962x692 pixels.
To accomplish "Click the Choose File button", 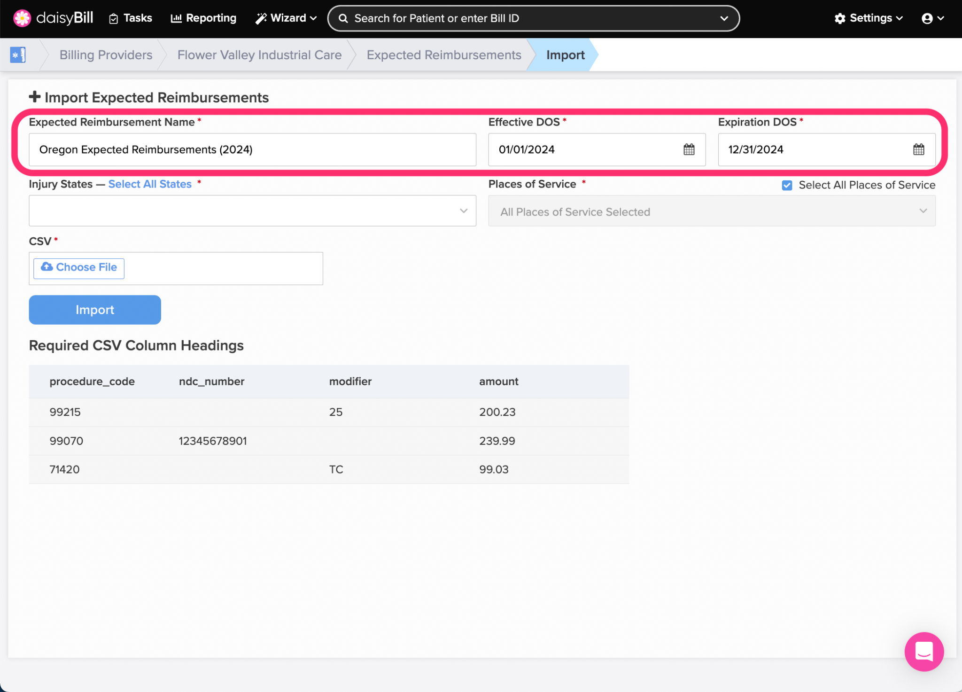I will (79, 268).
